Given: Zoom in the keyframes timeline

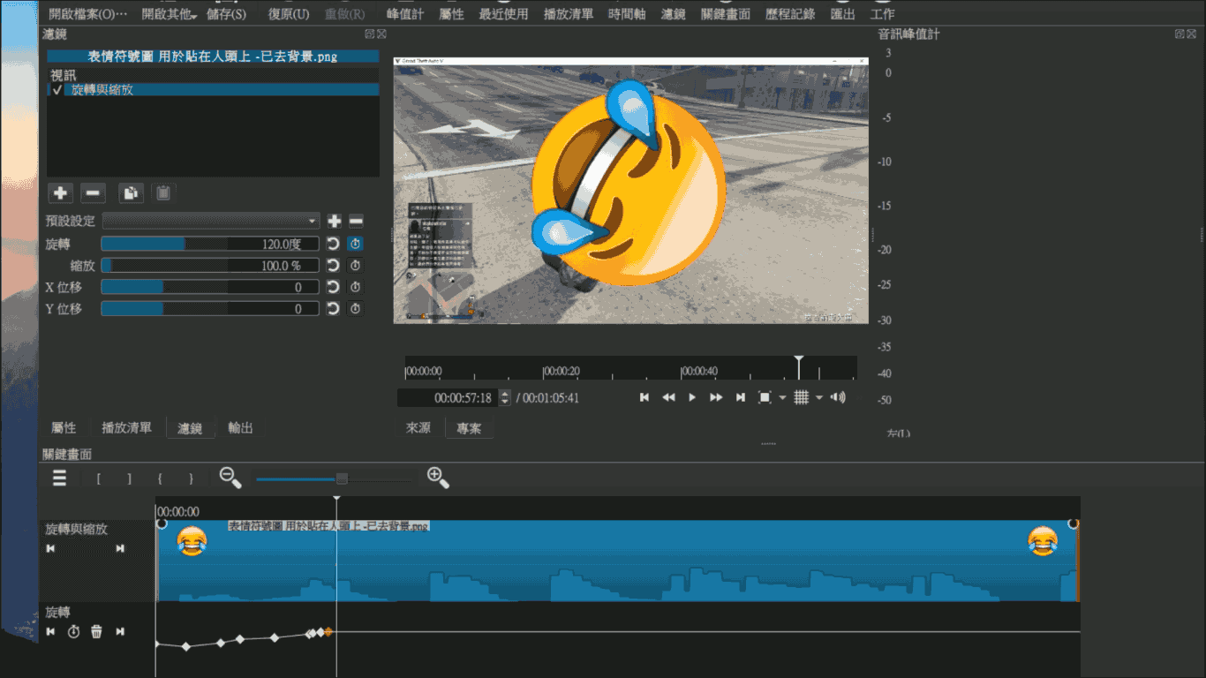Looking at the screenshot, I should (438, 478).
